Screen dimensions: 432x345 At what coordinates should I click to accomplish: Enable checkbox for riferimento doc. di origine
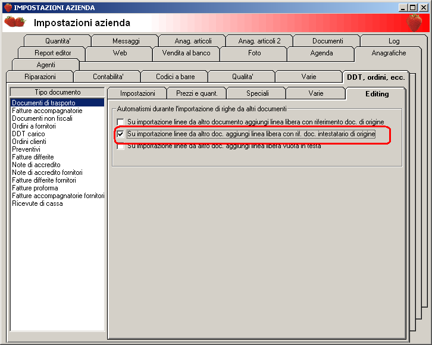click(x=120, y=122)
